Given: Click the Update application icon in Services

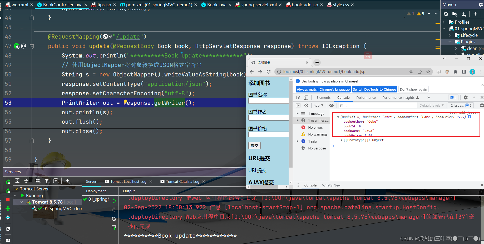Looking at the screenshot, I should [8, 217].
